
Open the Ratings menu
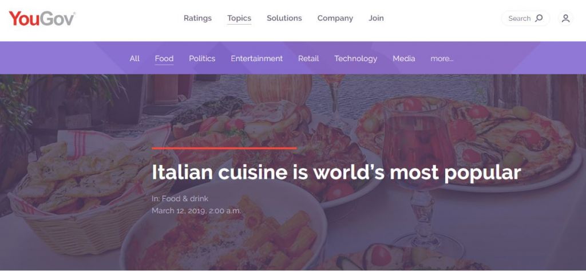[x=197, y=18]
